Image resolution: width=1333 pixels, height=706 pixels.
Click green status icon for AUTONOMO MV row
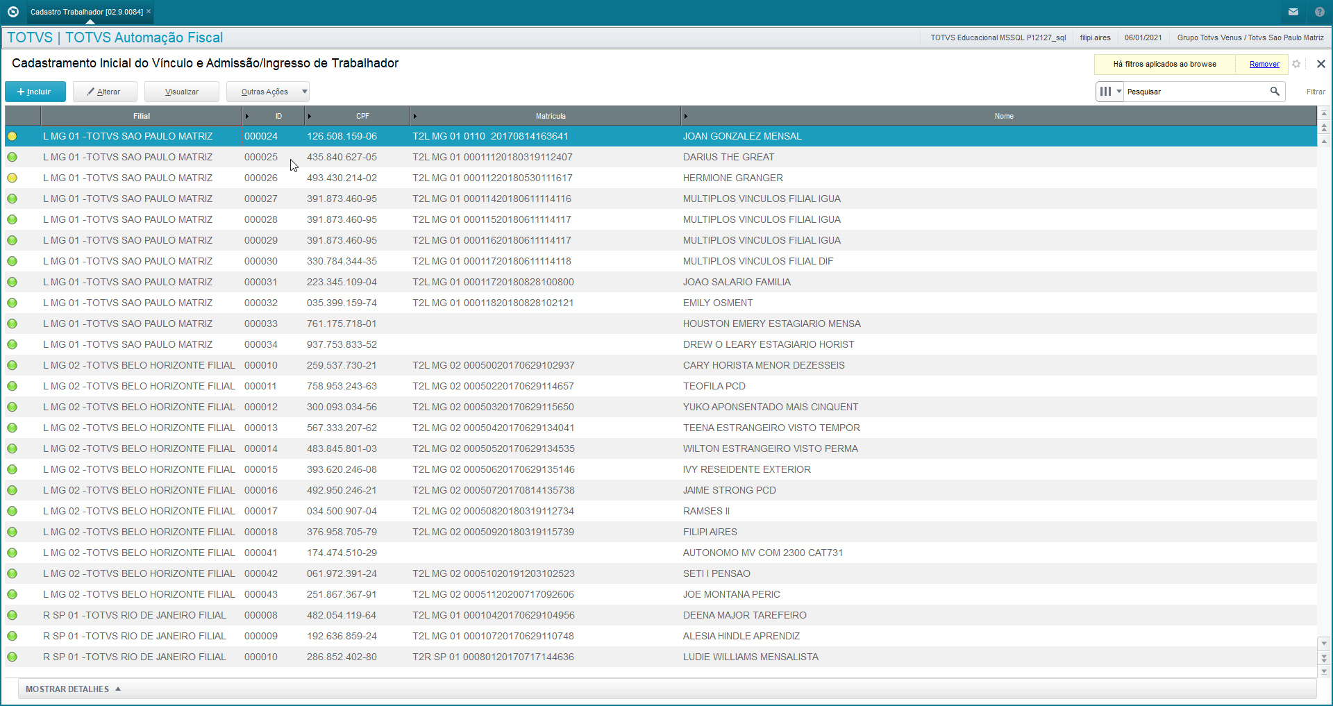click(12, 553)
